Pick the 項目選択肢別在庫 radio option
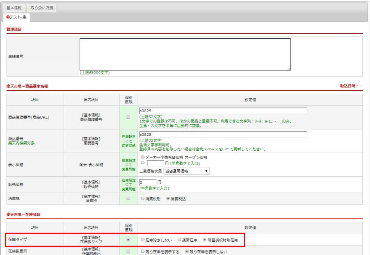Screen dimensions: 370x255 pos(205,240)
